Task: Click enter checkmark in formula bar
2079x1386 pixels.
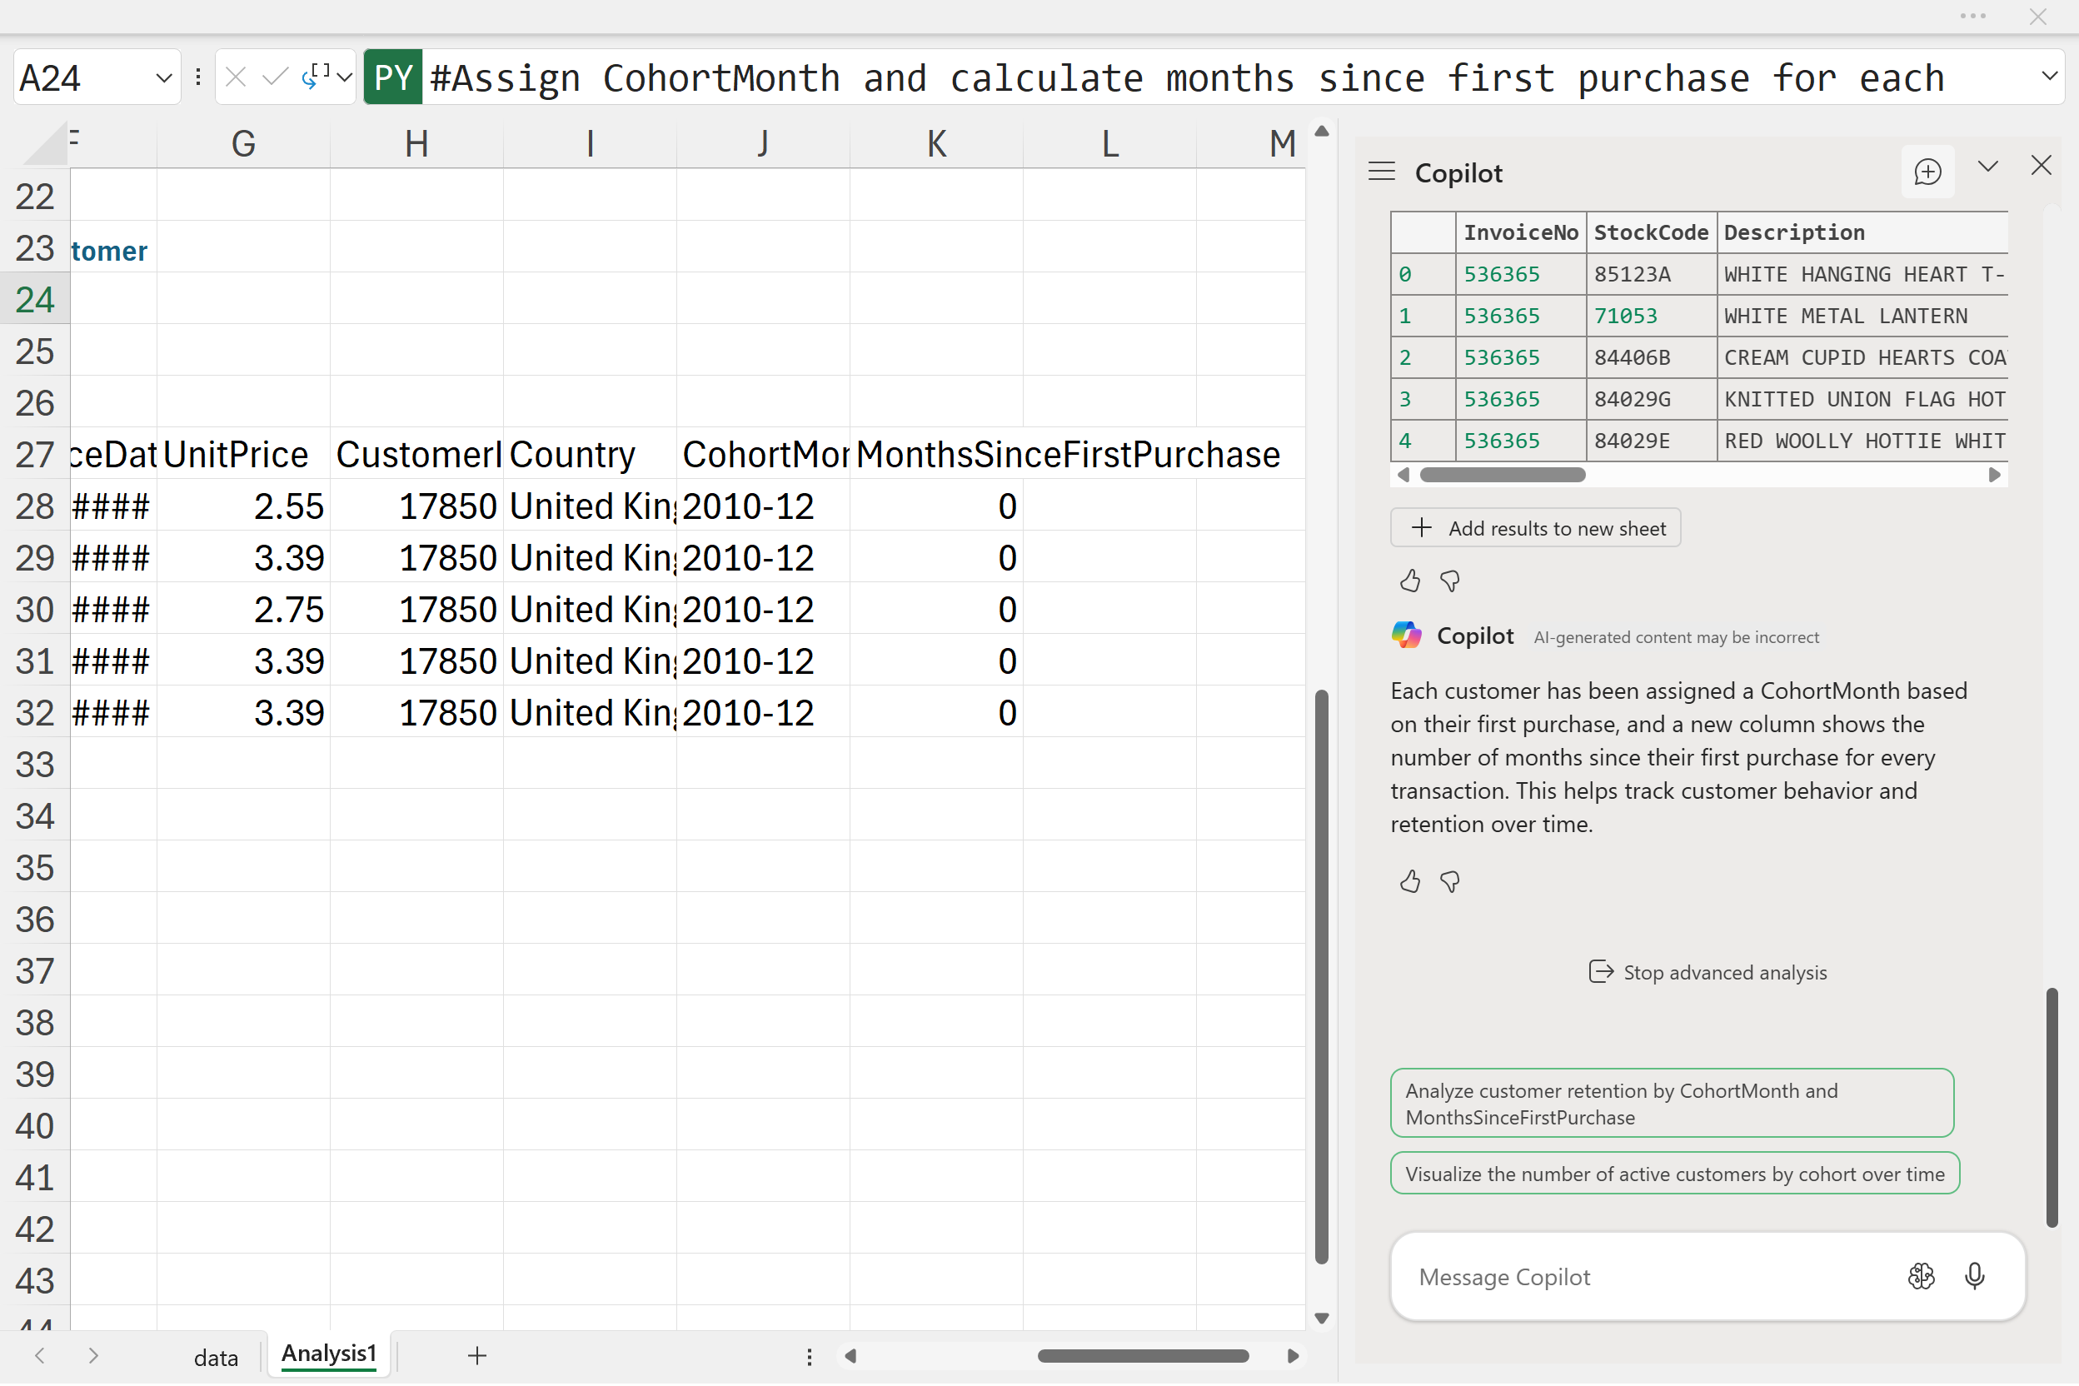Action: [275, 77]
